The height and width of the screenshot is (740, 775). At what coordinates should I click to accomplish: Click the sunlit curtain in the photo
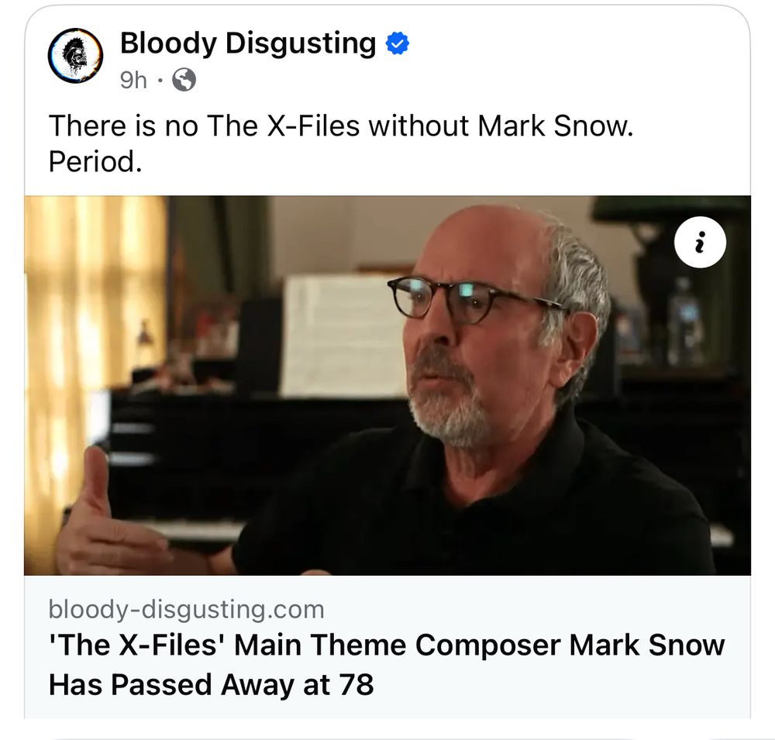[x=94, y=346]
